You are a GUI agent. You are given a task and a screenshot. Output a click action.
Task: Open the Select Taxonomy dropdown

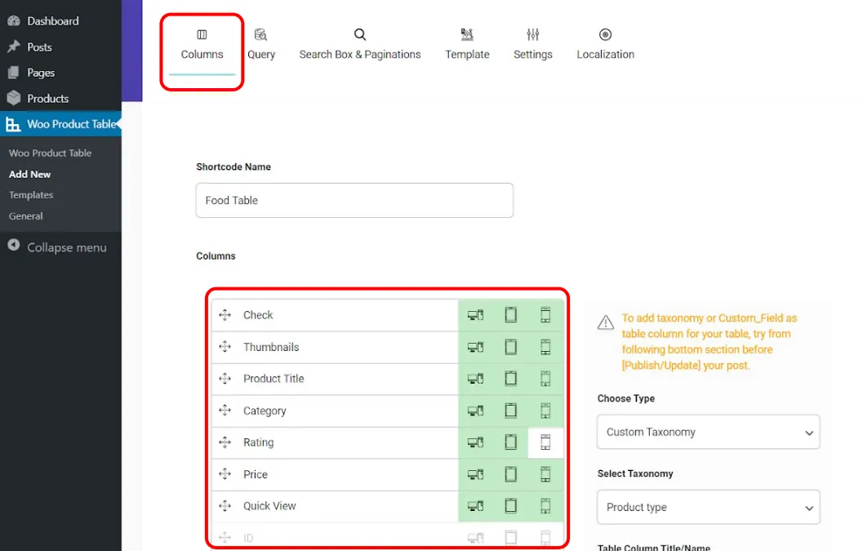[707, 507]
